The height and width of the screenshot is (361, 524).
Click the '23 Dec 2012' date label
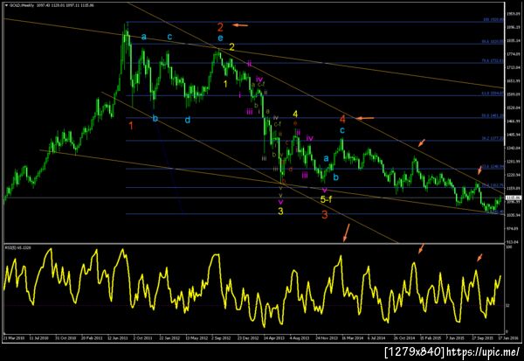(x=248, y=338)
